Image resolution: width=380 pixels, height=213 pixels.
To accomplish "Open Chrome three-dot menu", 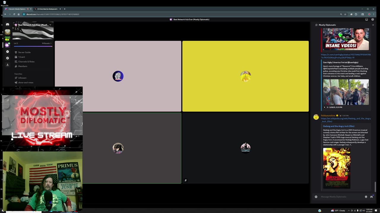I will point(373,14).
